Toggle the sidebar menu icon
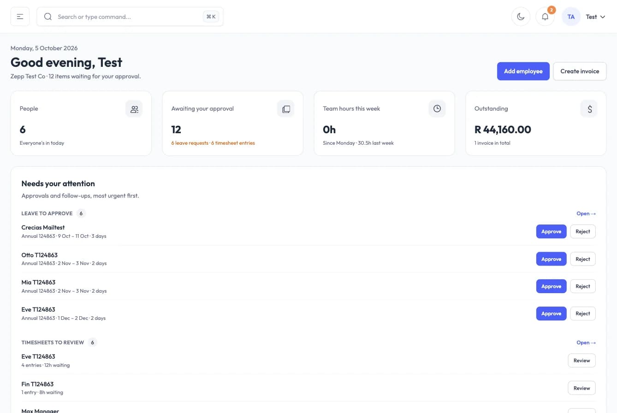The width and height of the screenshot is (617, 413). click(x=20, y=17)
